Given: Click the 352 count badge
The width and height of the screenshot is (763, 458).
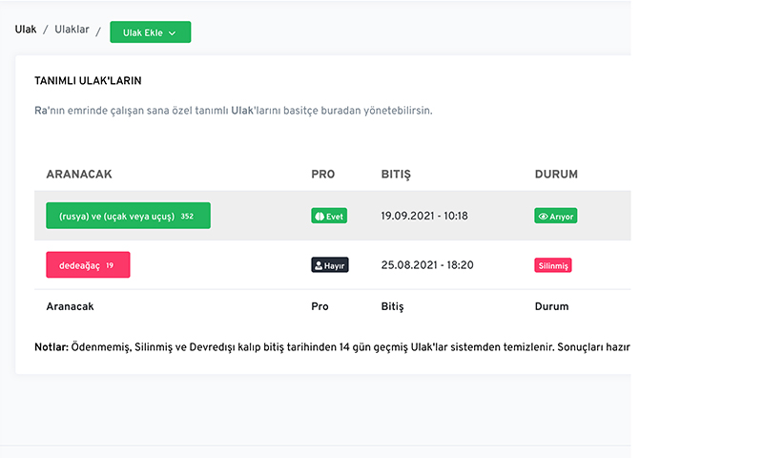Looking at the screenshot, I should pyautogui.click(x=187, y=216).
